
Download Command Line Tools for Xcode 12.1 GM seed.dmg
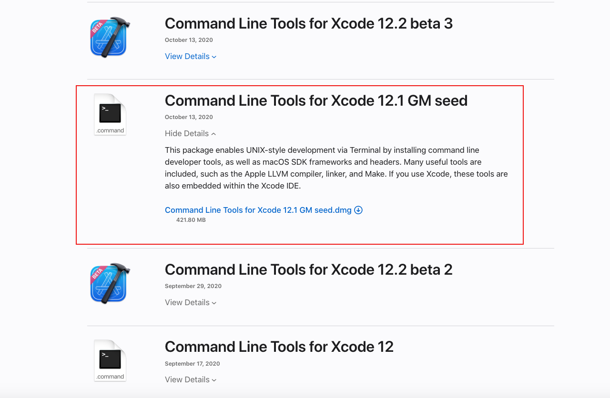tap(258, 210)
